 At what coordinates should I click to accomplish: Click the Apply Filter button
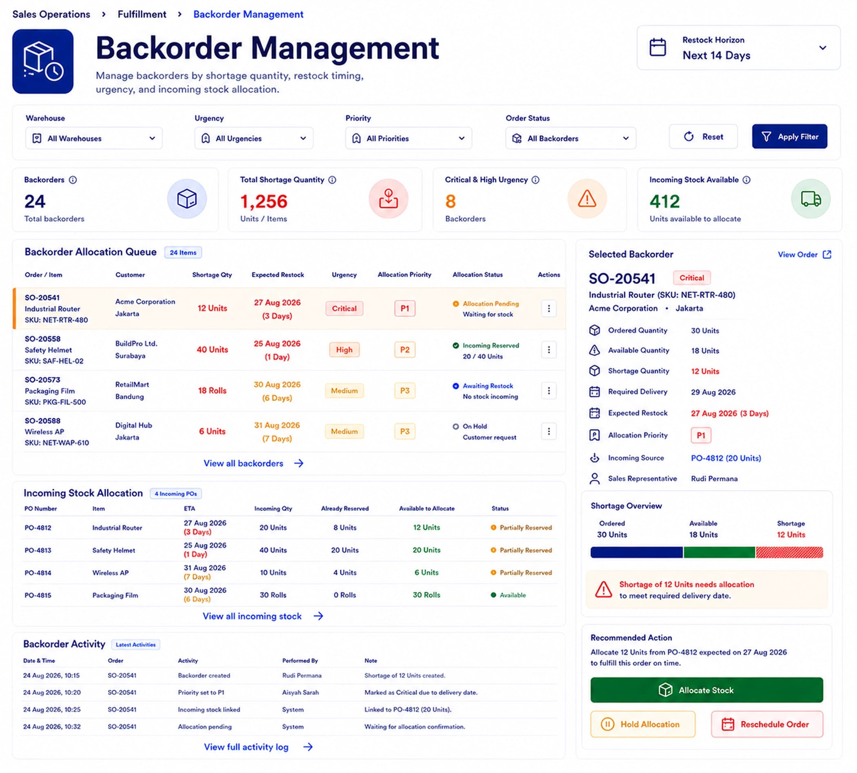789,136
